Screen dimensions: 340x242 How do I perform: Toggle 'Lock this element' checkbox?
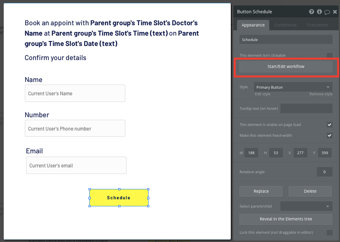tap(330, 232)
